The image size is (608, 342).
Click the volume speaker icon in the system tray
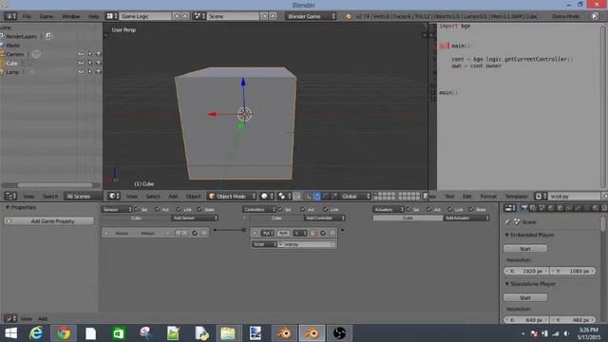point(566,333)
